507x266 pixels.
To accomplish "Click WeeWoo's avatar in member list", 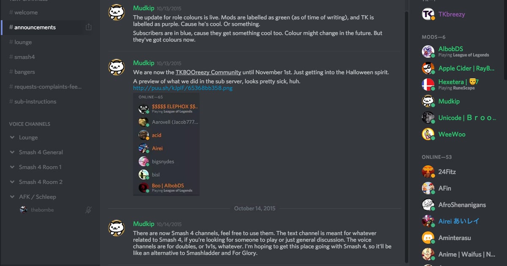I will coord(428,134).
